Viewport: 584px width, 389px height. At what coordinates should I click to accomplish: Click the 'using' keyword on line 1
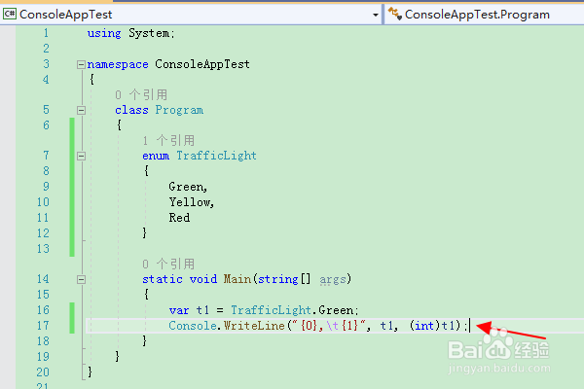click(x=104, y=33)
